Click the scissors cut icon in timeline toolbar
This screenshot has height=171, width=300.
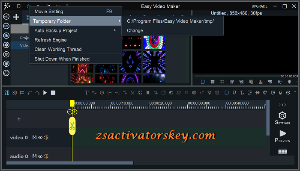tap(132, 93)
